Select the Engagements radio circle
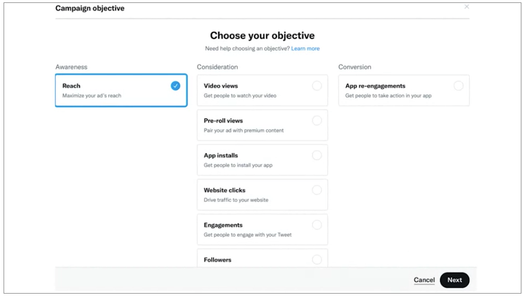Viewport: 522px width, 296px height. [317, 225]
